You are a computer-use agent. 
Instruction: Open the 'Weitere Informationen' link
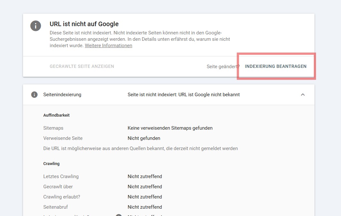[x=109, y=46]
